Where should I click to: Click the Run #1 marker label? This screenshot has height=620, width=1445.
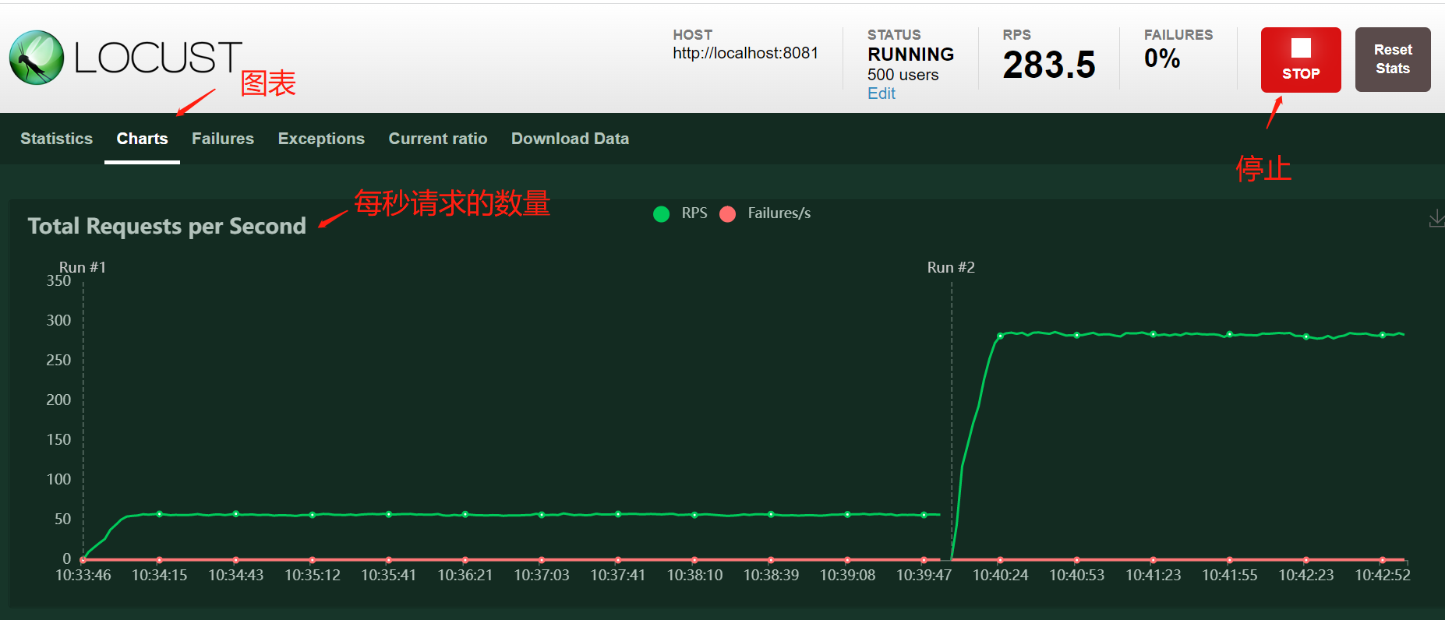[83, 267]
